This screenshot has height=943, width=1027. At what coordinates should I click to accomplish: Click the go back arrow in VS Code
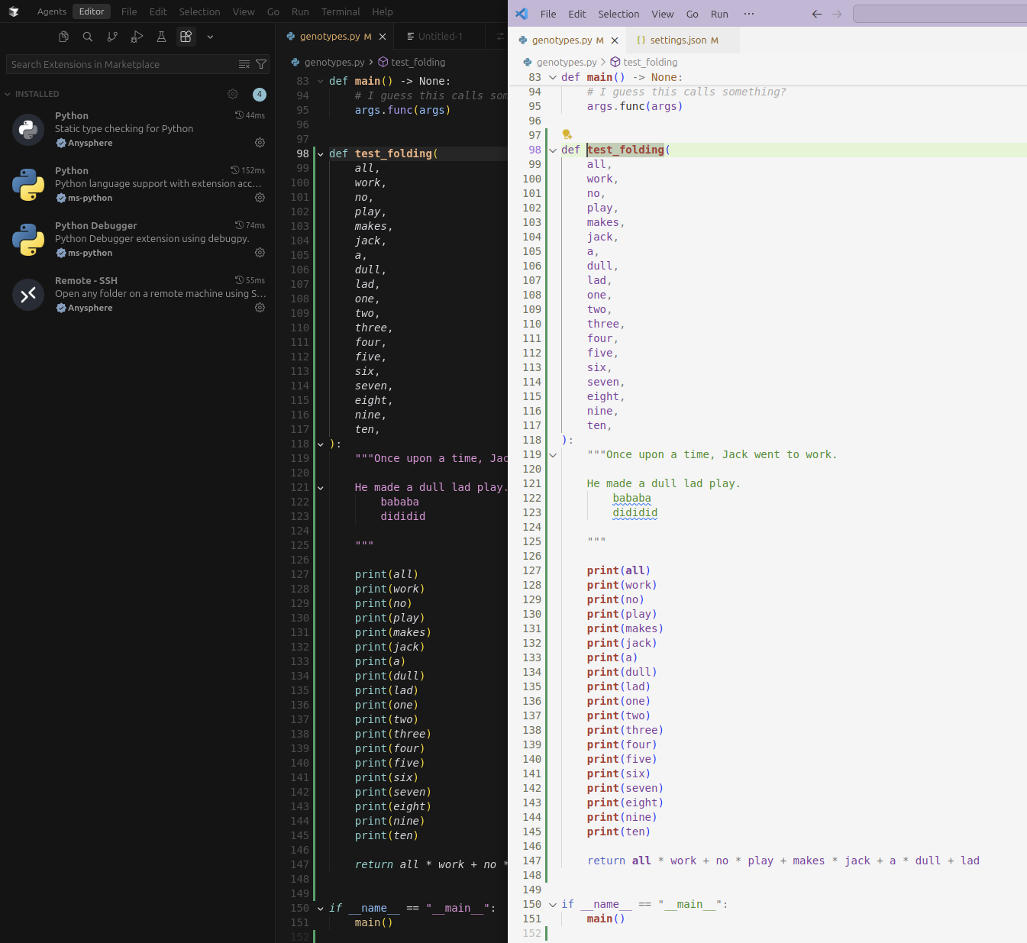(817, 14)
